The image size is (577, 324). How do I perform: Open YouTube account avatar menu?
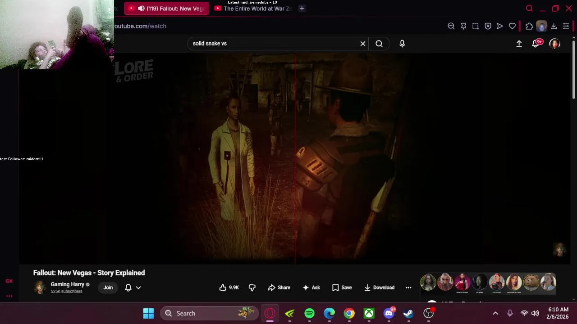(x=554, y=44)
